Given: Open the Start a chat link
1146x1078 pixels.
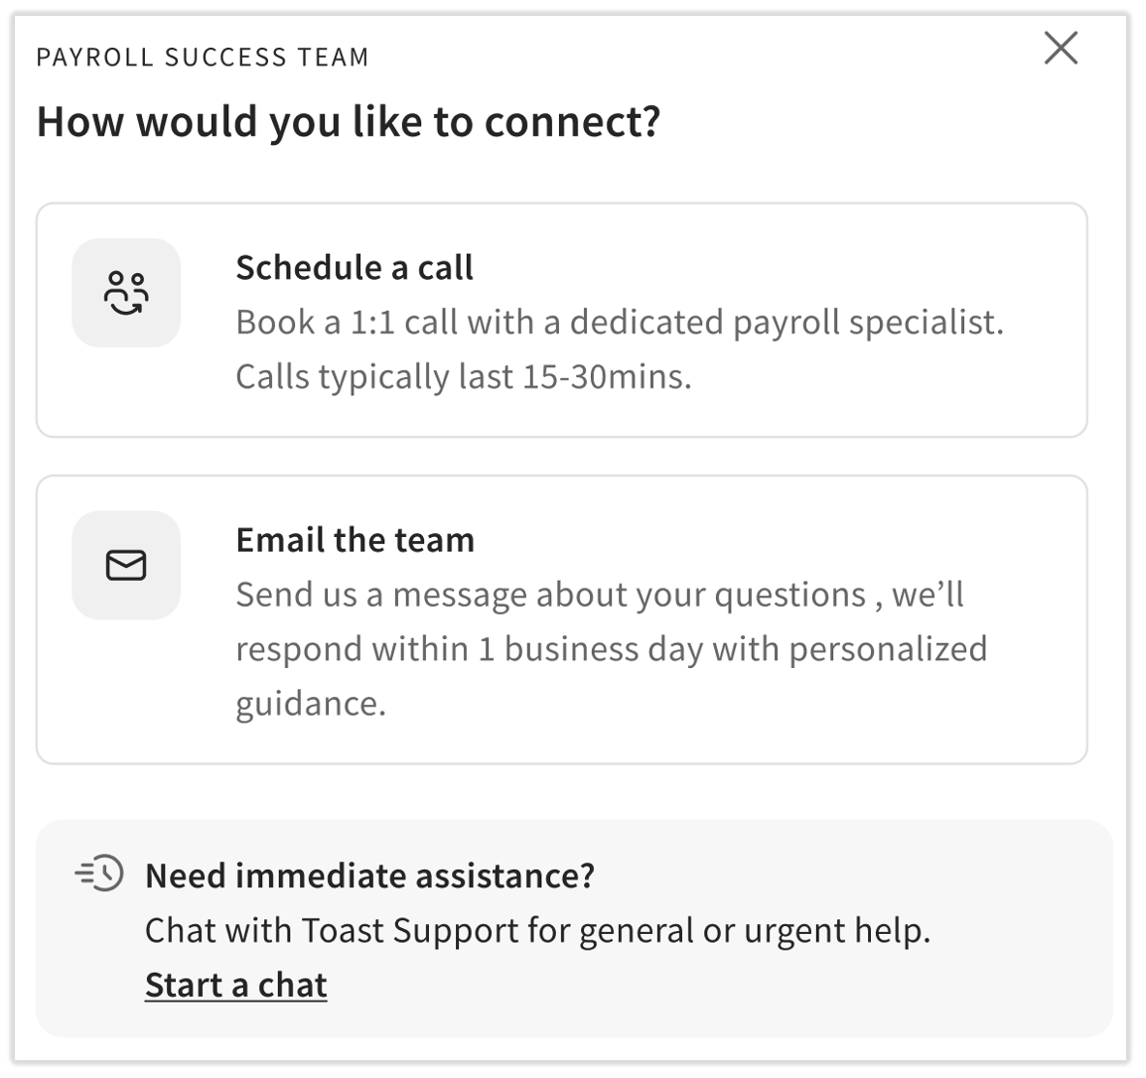Looking at the screenshot, I should [235, 985].
